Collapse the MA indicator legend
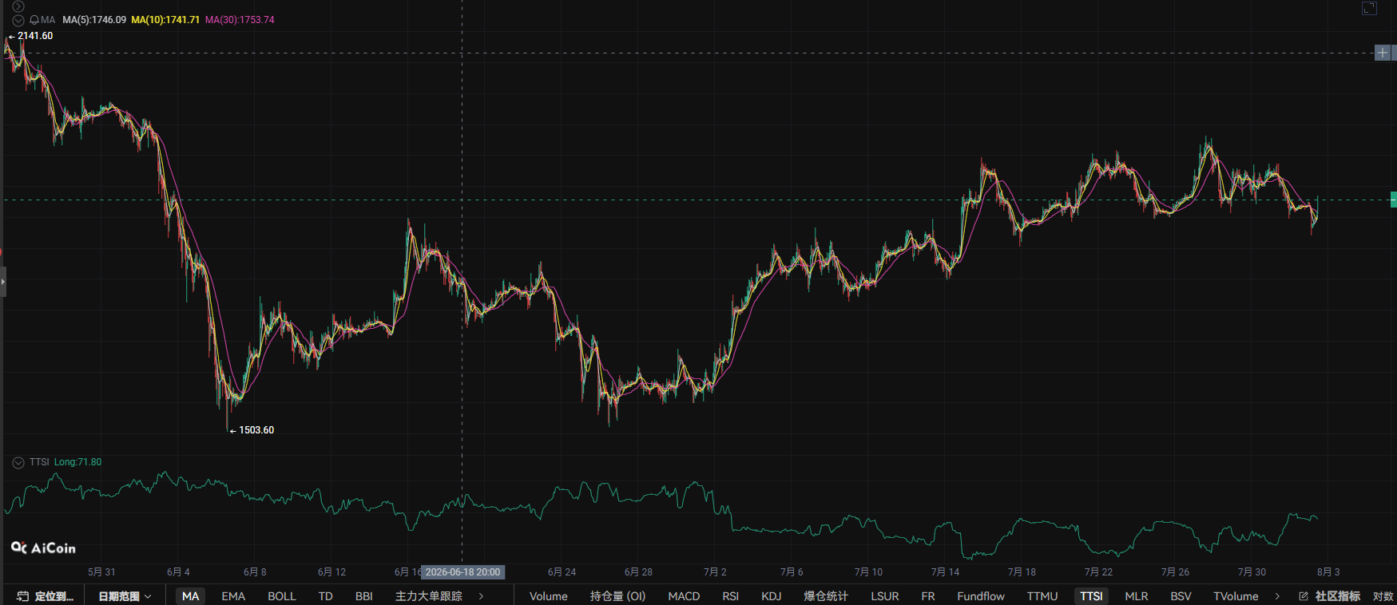The width and height of the screenshot is (1397, 605). point(18,20)
